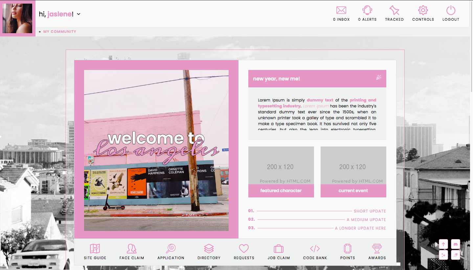Viewport: 473px width, 270px height.
Task: Go to My Community breadcrumb
Action: (x=60, y=32)
